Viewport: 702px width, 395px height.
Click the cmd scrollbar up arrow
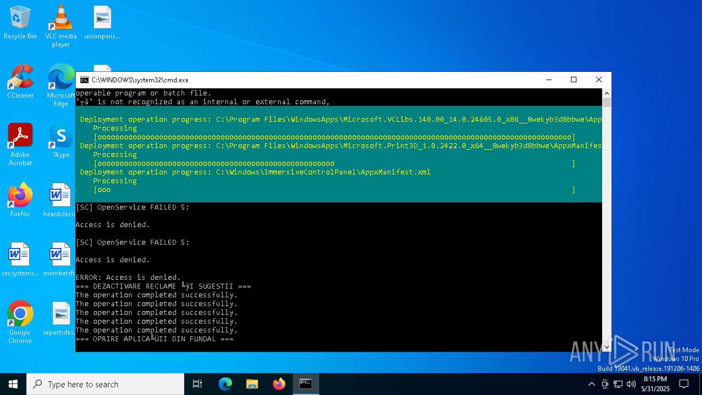click(607, 93)
